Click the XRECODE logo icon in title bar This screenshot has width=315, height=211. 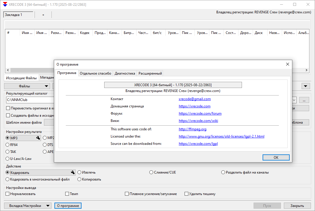coord(5,4)
